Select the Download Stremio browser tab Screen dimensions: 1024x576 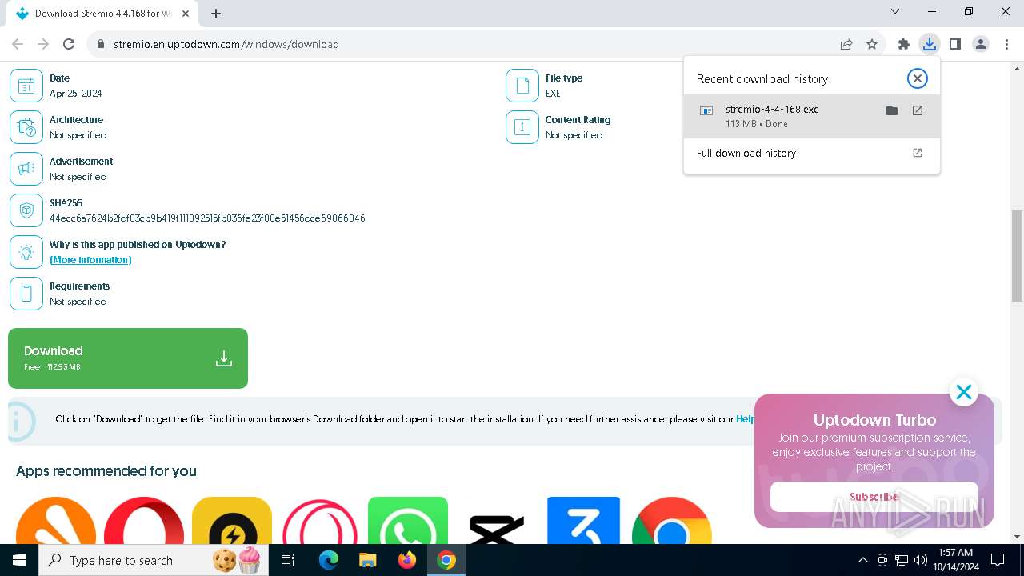102,14
